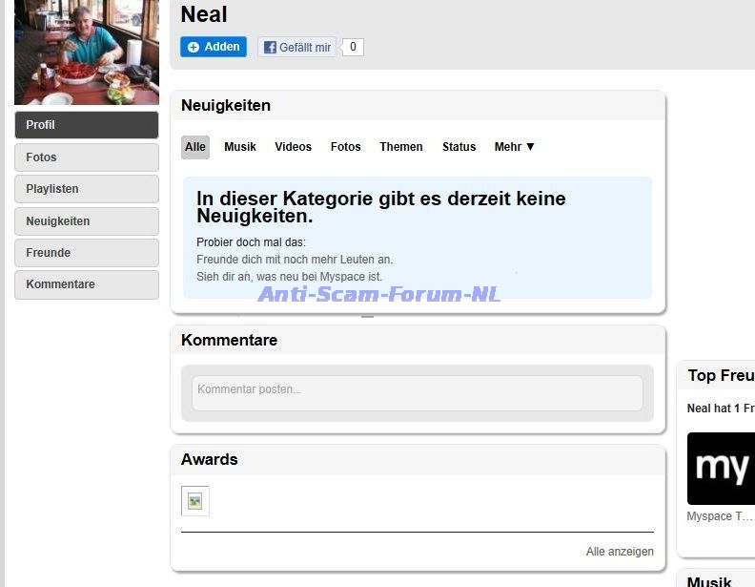Click the Adden button
This screenshot has width=755, height=587.
tap(214, 47)
